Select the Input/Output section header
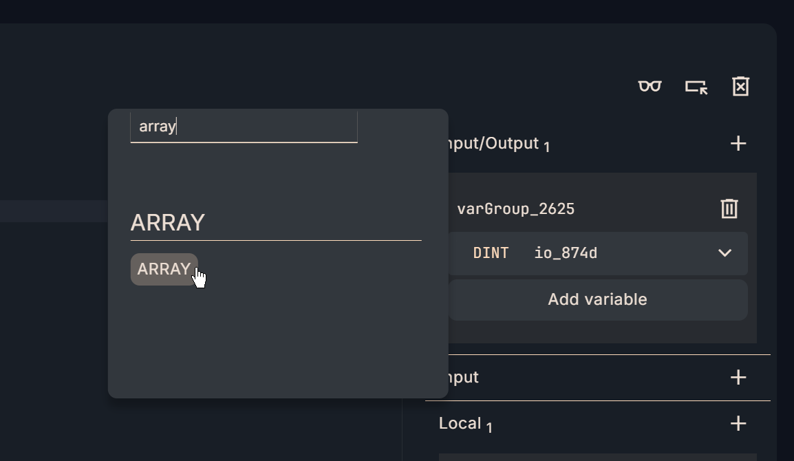 coord(493,143)
